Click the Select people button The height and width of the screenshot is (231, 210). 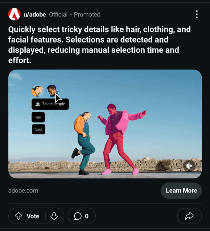click(50, 104)
